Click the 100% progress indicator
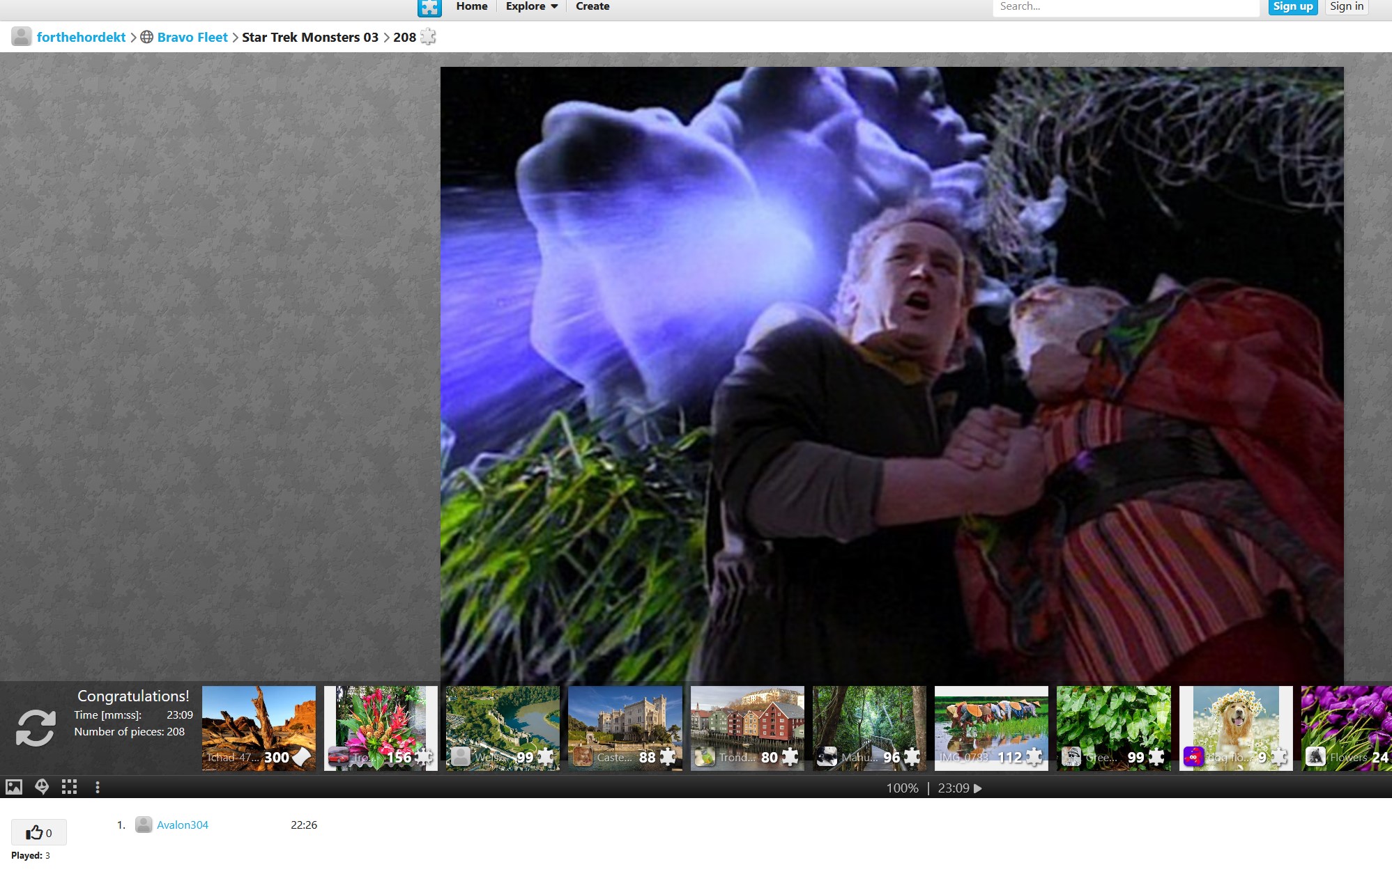Viewport: 1392px width, 874px height. pos(902,788)
